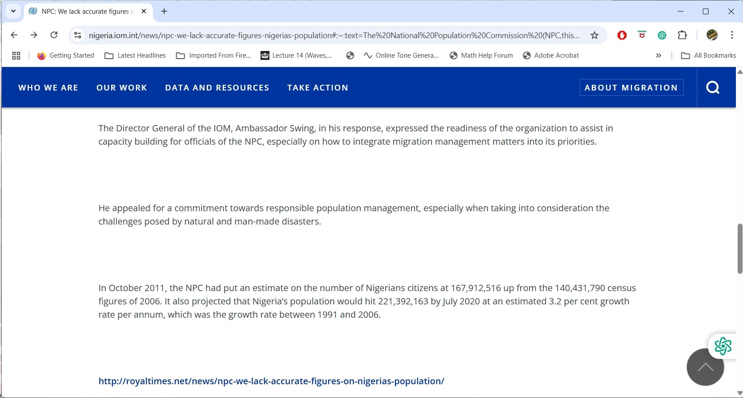Screen dimensions: 743x398
Task: Expand the tab search dropdown arrow
Action: coord(13,11)
